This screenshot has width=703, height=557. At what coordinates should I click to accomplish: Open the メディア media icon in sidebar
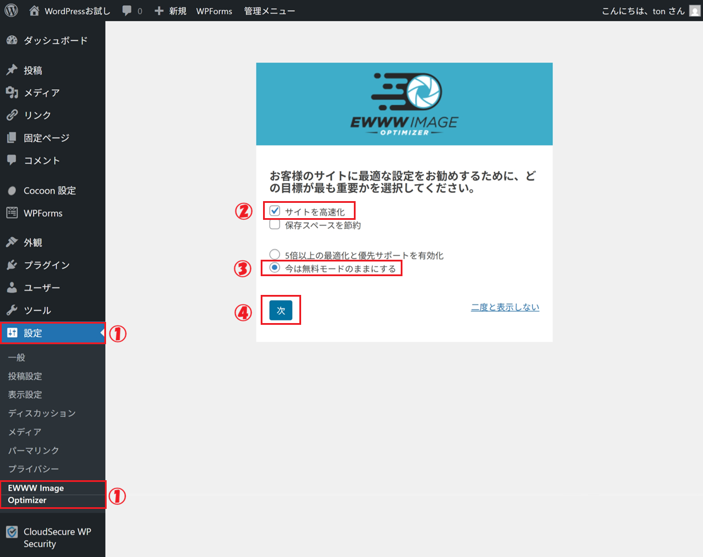(x=12, y=93)
